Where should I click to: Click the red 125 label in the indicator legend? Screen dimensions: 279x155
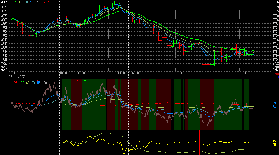(x=15, y=83)
